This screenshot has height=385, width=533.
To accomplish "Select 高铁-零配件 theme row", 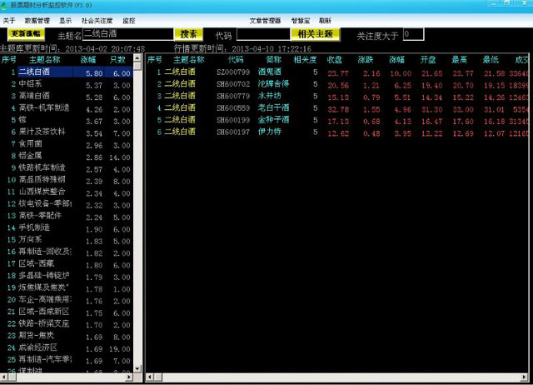I will pyautogui.click(x=67, y=216).
